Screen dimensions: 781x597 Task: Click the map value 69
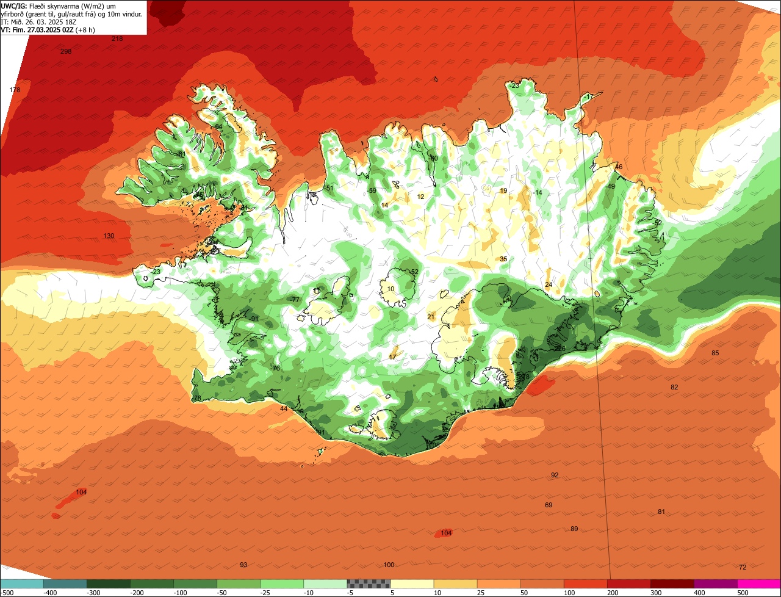549,505
